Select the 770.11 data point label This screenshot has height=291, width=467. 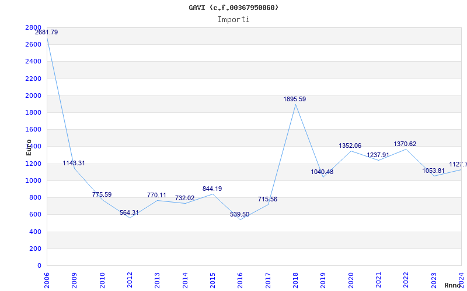[156, 196]
